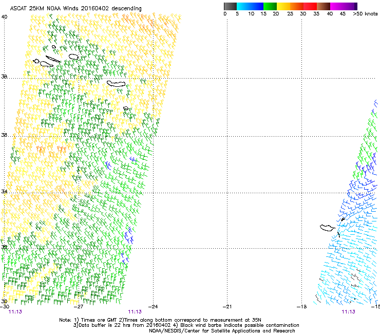Click the black contaminated wind barbs near 31N

pyautogui.click(x=355, y=277)
